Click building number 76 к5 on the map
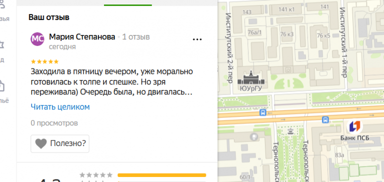Image resolution: width=384 pixels, height=182 pixels. pyautogui.click(x=323, y=36)
